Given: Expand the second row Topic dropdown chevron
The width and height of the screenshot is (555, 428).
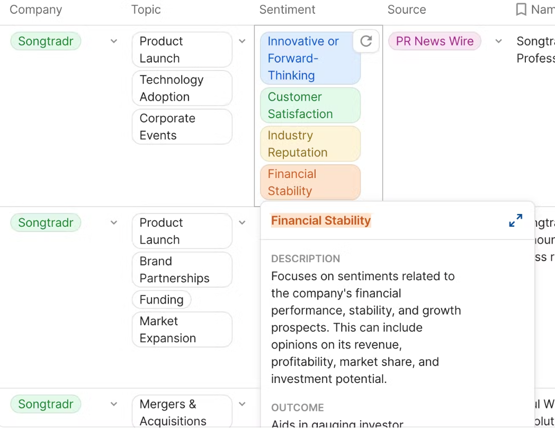Looking at the screenshot, I should (x=242, y=223).
